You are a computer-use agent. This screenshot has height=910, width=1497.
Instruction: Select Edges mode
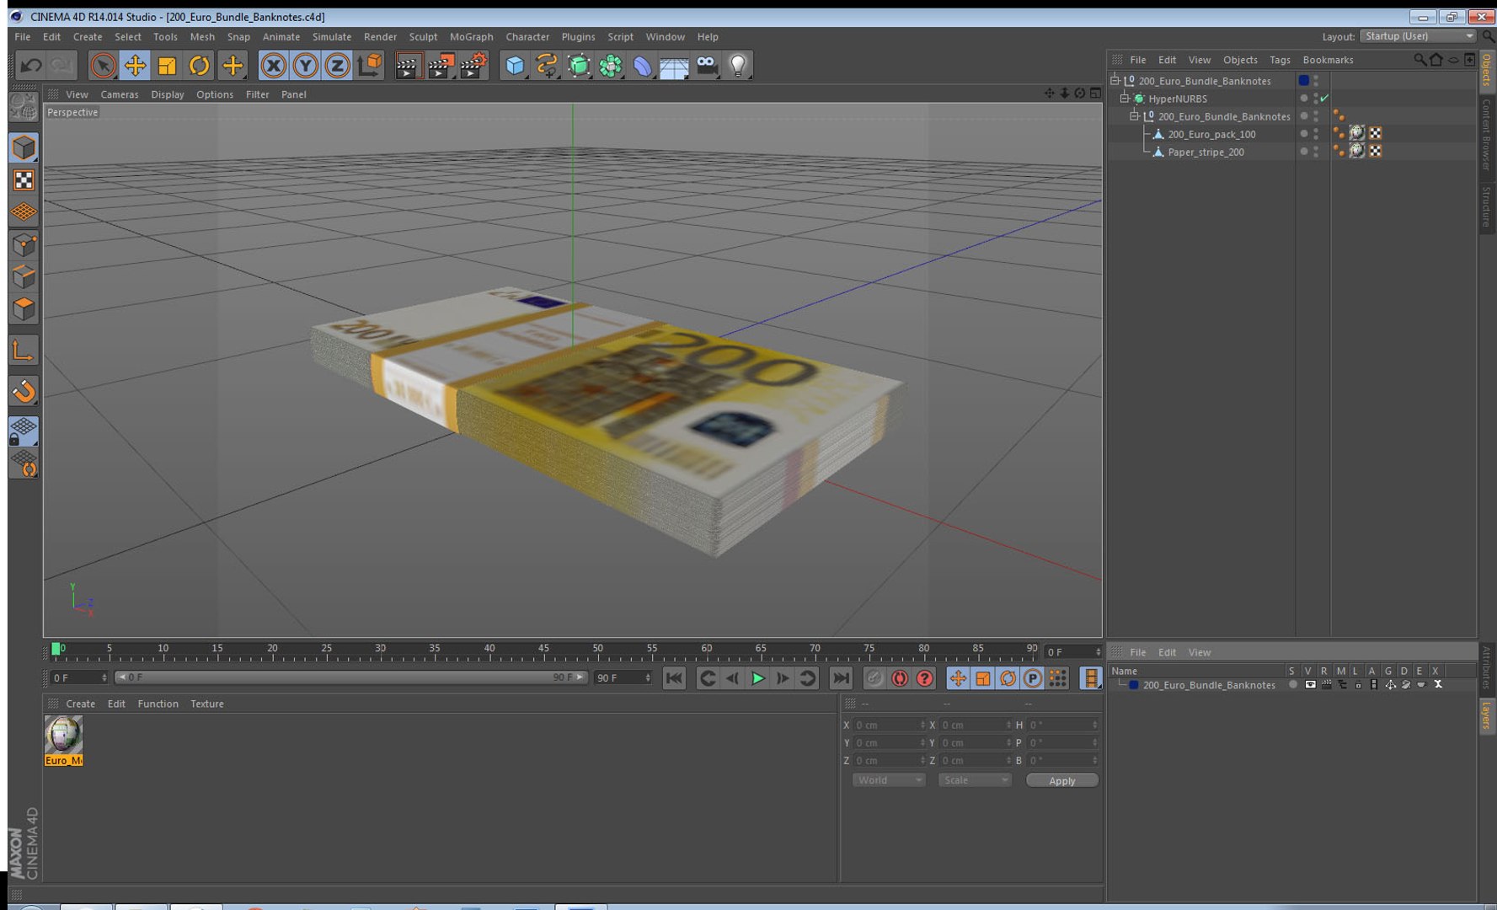pos(24,276)
